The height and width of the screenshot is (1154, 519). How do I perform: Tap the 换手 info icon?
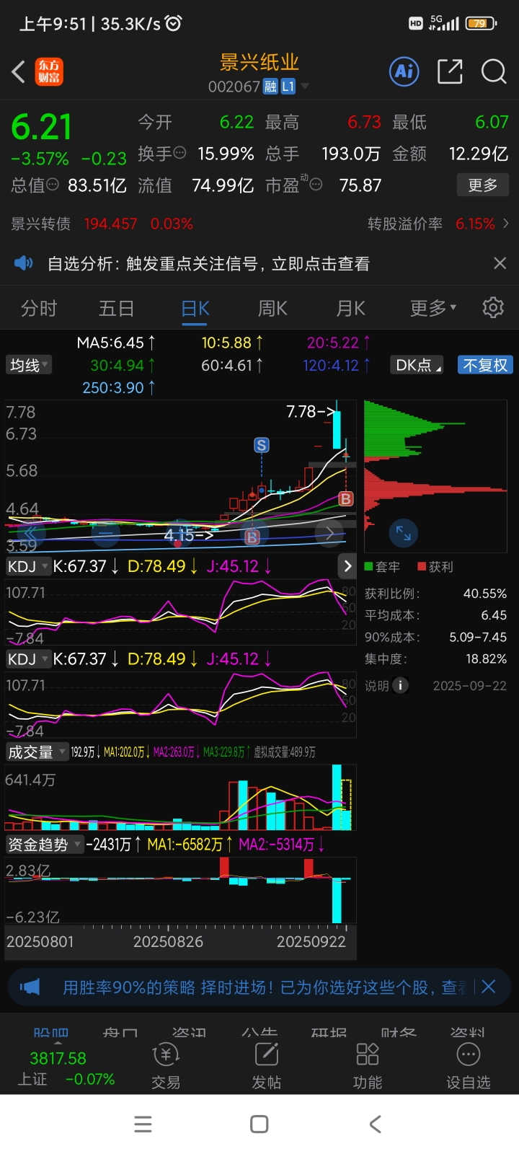tap(180, 153)
